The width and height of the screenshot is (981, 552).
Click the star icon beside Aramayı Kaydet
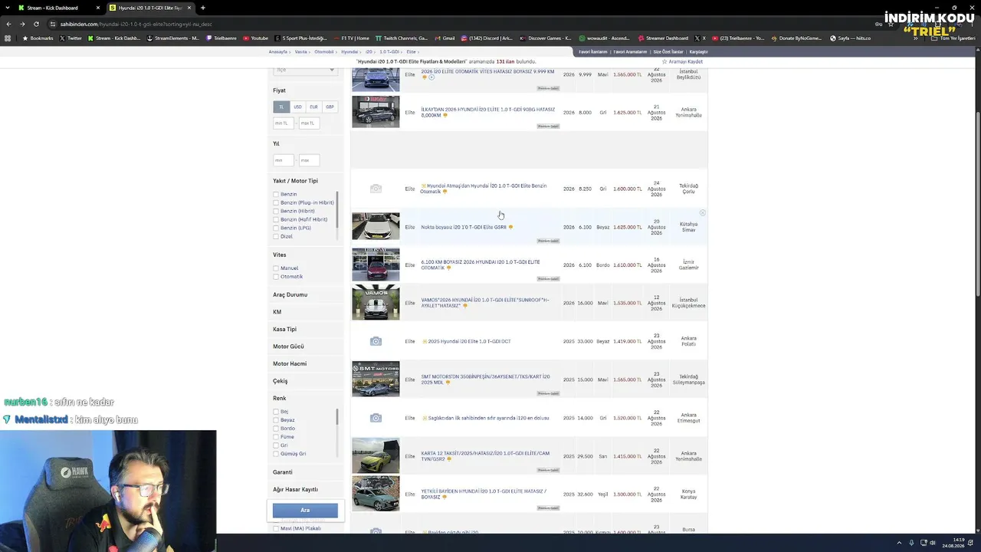(x=665, y=61)
